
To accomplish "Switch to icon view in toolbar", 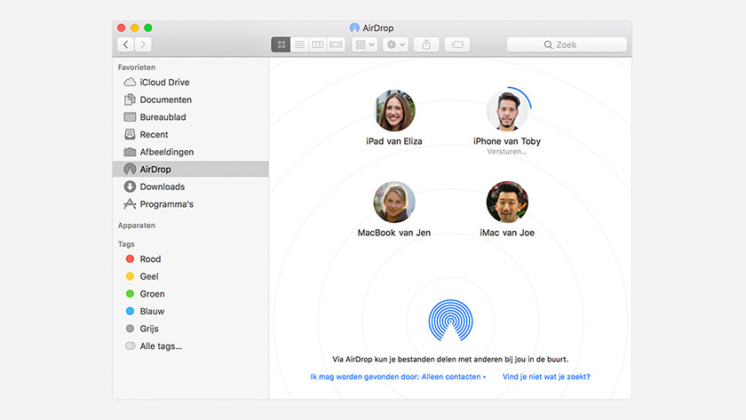I will 281,44.
